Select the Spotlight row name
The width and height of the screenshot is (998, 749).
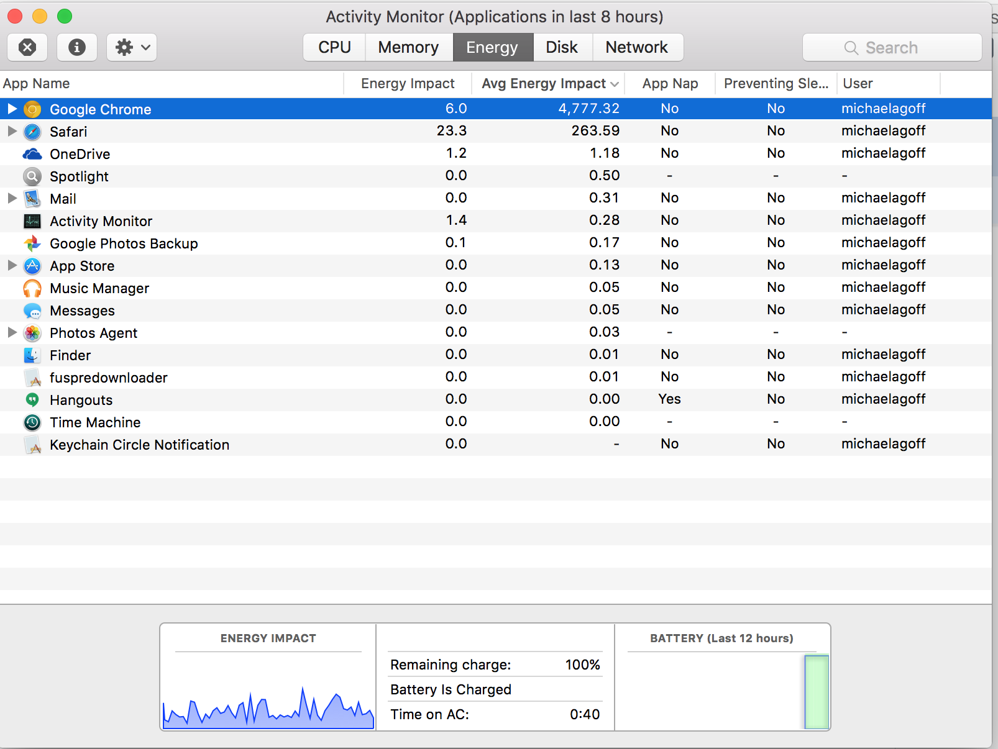[x=79, y=176]
